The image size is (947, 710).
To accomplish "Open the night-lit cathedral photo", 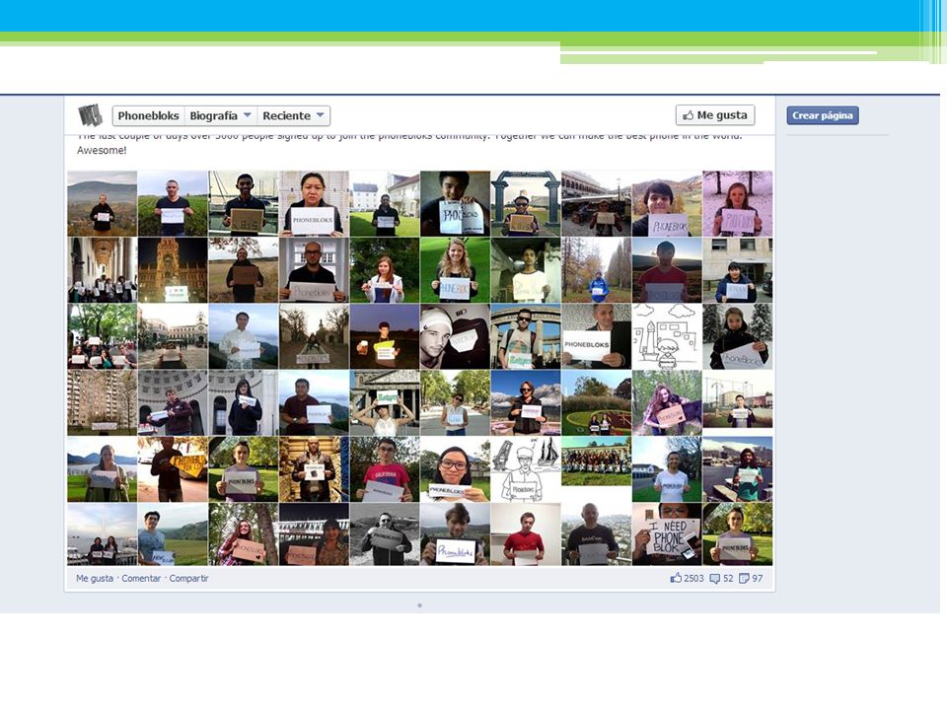I will pyautogui.click(x=173, y=270).
